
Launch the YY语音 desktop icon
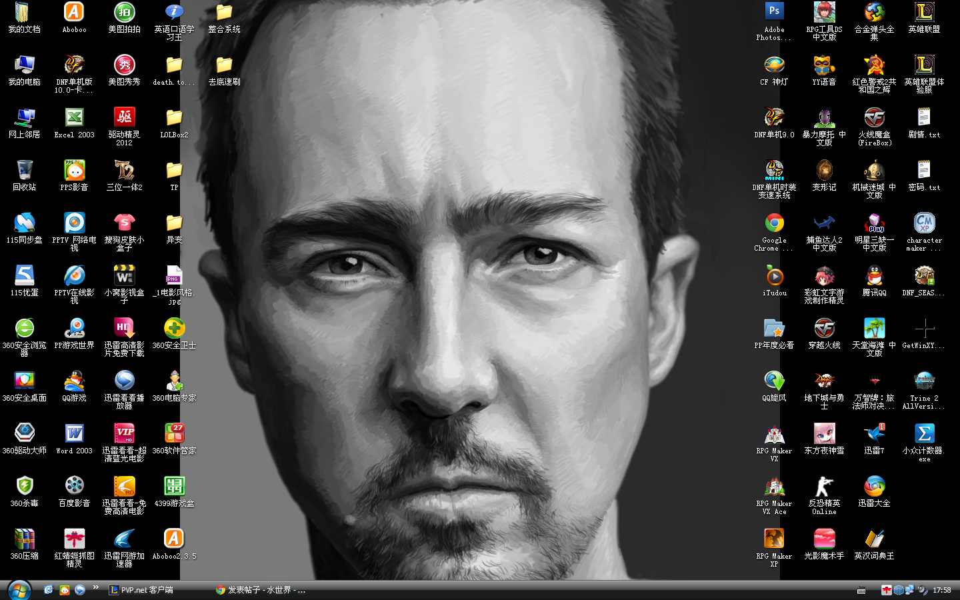pos(824,70)
